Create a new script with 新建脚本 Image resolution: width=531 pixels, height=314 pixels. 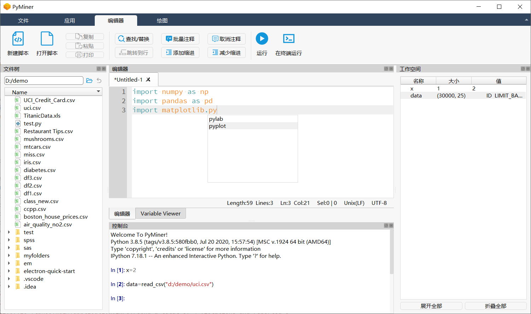tap(18, 43)
